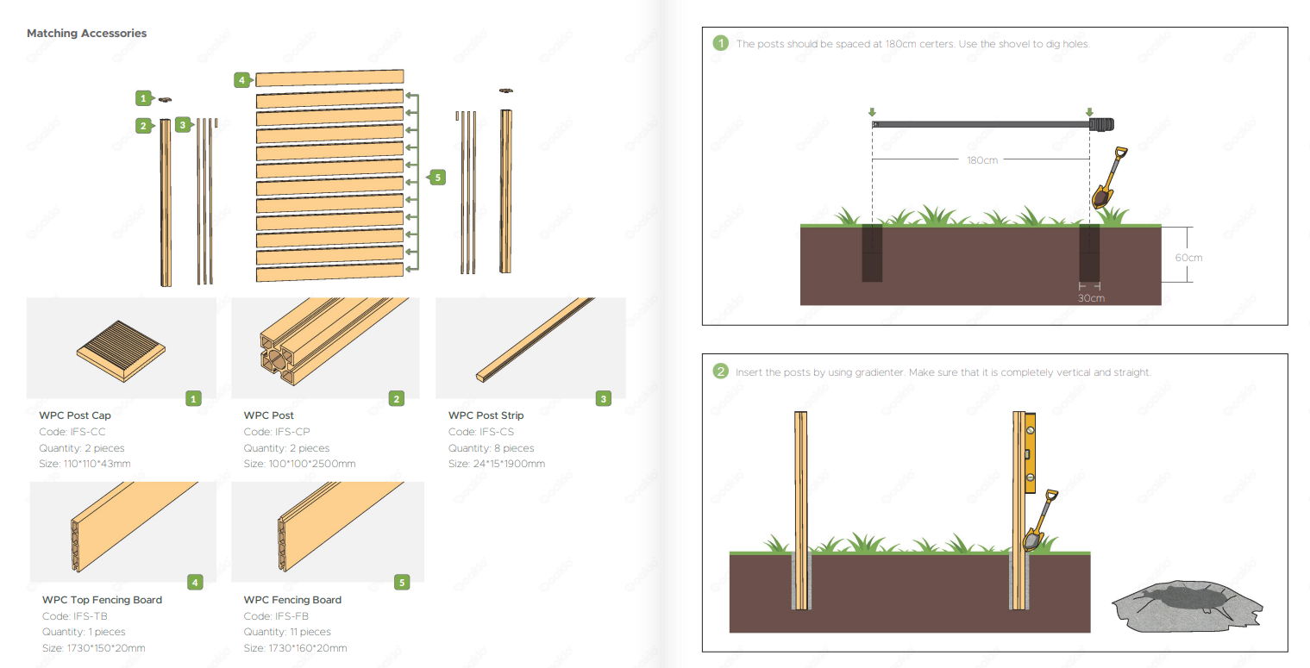Click the 30cm hole width label

[x=1090, y=298]
